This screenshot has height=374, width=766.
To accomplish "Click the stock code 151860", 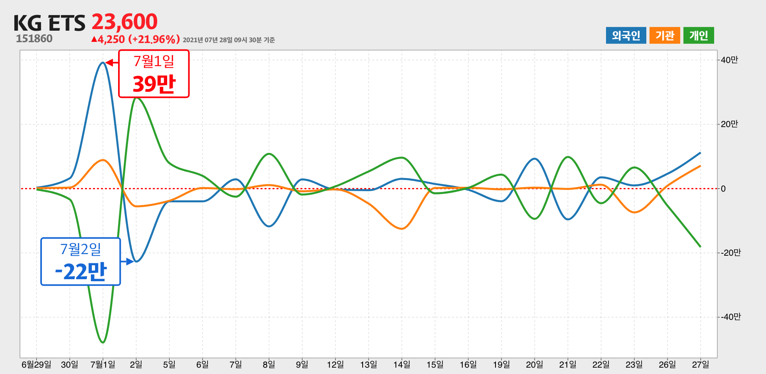I will 34,39.
